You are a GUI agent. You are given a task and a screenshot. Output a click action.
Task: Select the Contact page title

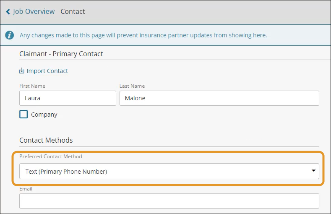[73, 11]
